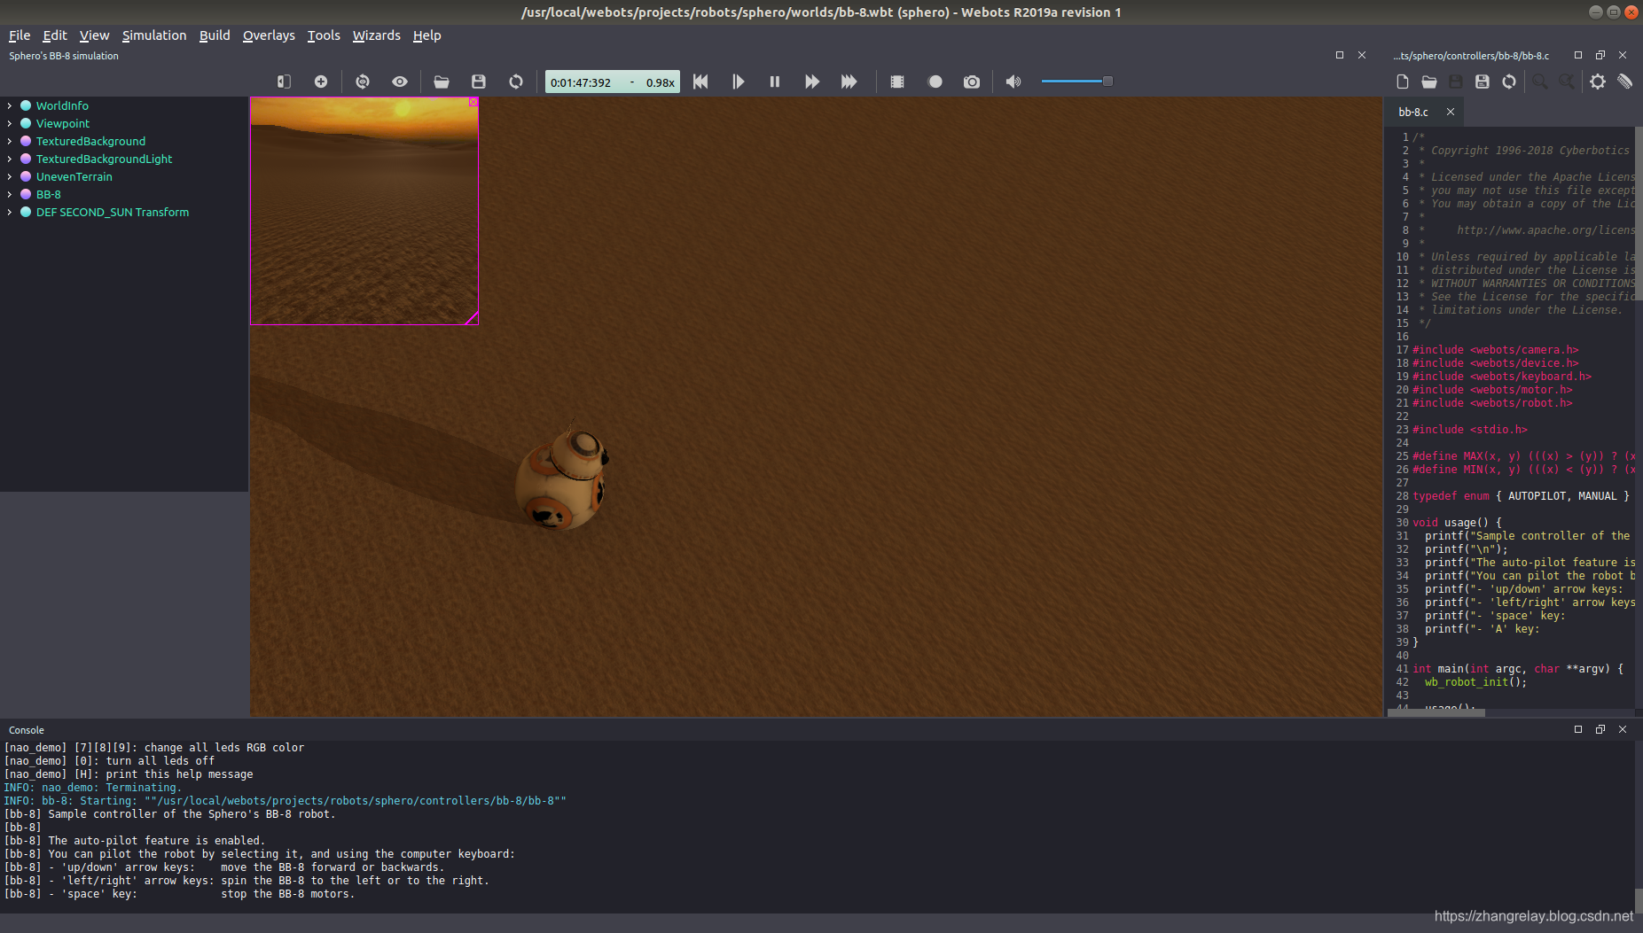The height and width of the screenshot is (933, 1643).
Task: Open the Edit menu
Action: [x=55, y=35]
